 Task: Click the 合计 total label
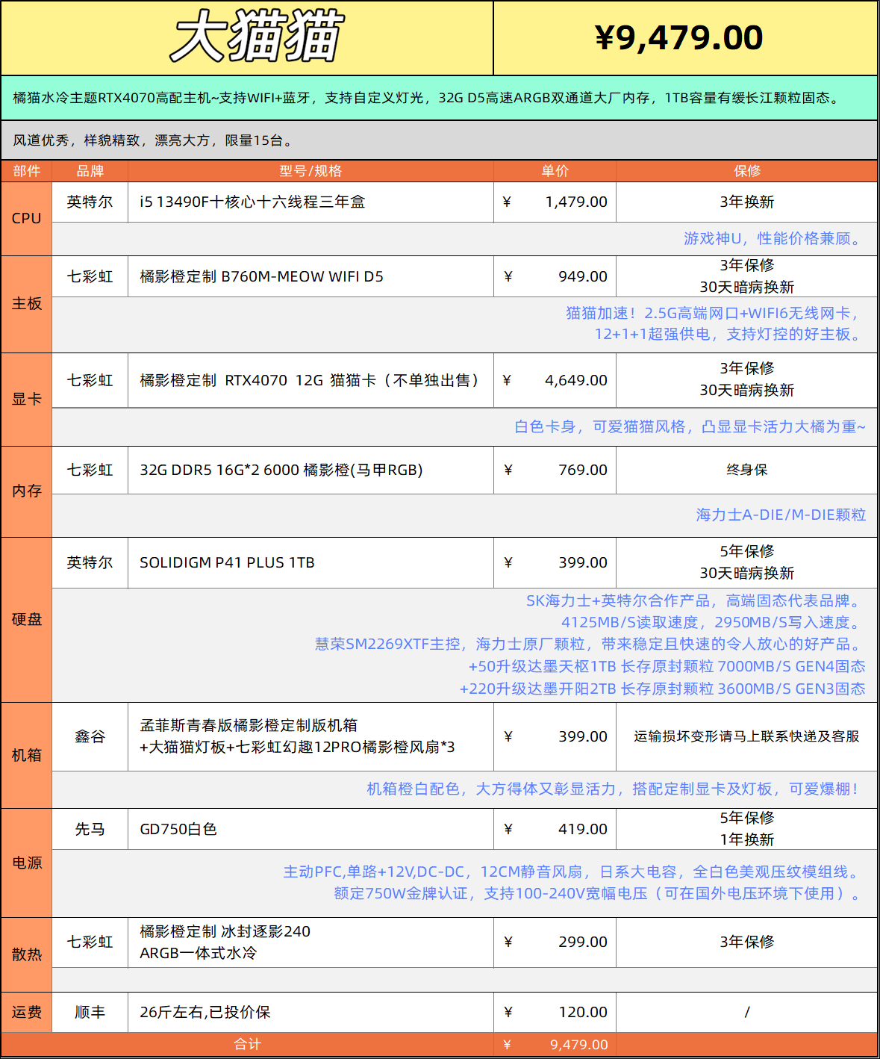click(247, 1044)
